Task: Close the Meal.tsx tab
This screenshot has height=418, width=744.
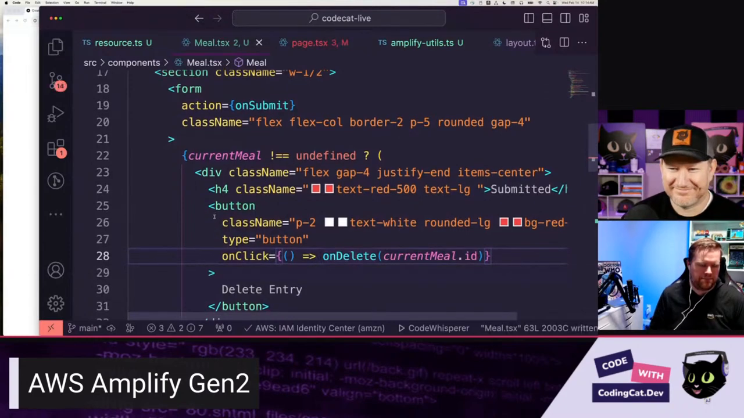Action: coord(259,42)
